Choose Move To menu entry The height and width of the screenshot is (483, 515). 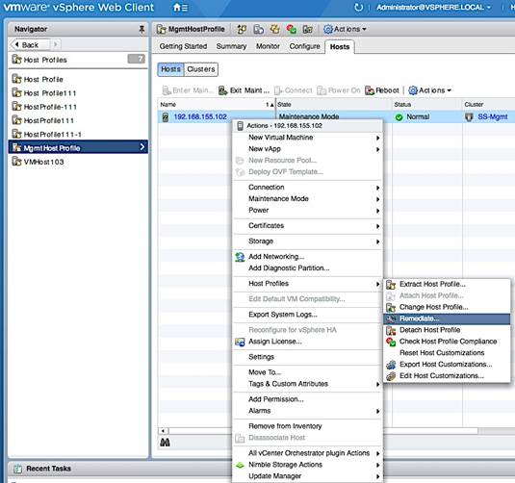(265, 372)
